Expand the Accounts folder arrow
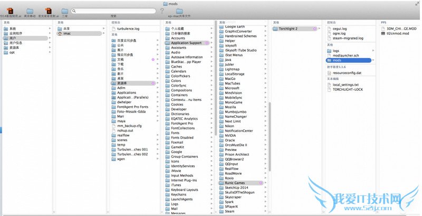 coord(212,38)
